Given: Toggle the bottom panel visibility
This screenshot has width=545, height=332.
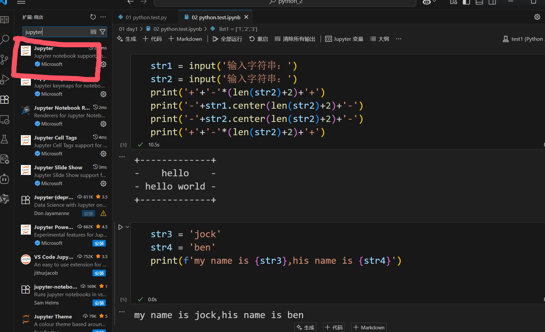Looking at the screenshot, I should point(479,2).
